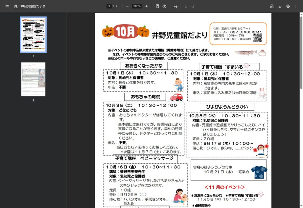Click the fit to page icon

(157, 6)
